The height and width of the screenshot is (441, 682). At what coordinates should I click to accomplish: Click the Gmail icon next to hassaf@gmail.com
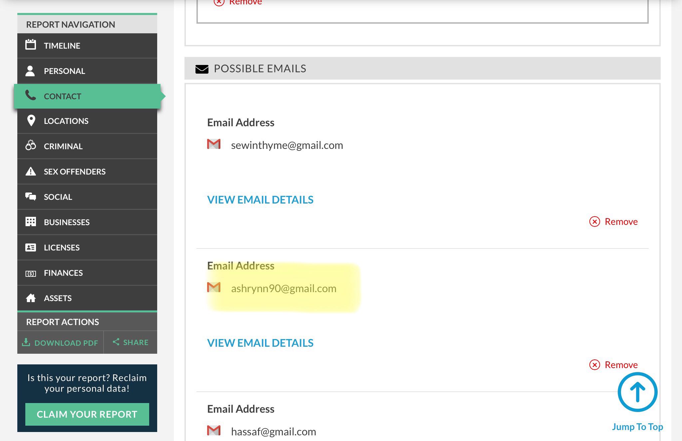214,430
